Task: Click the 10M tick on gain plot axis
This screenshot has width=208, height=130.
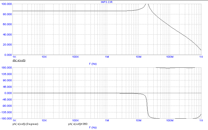Action: click(x=138, y=57)
